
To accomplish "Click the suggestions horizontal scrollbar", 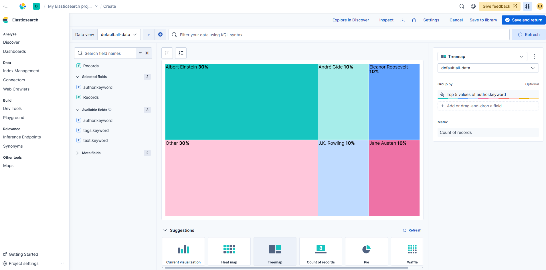I will (x=286, y=268).
